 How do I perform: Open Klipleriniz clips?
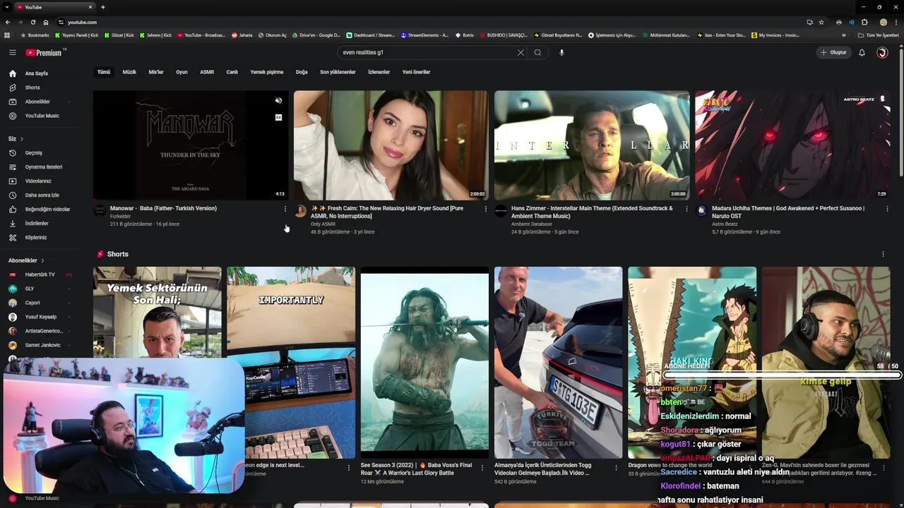(35, 237)
